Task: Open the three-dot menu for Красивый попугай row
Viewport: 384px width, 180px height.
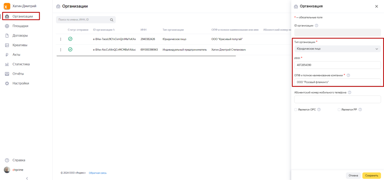Action: coord(60,39)
